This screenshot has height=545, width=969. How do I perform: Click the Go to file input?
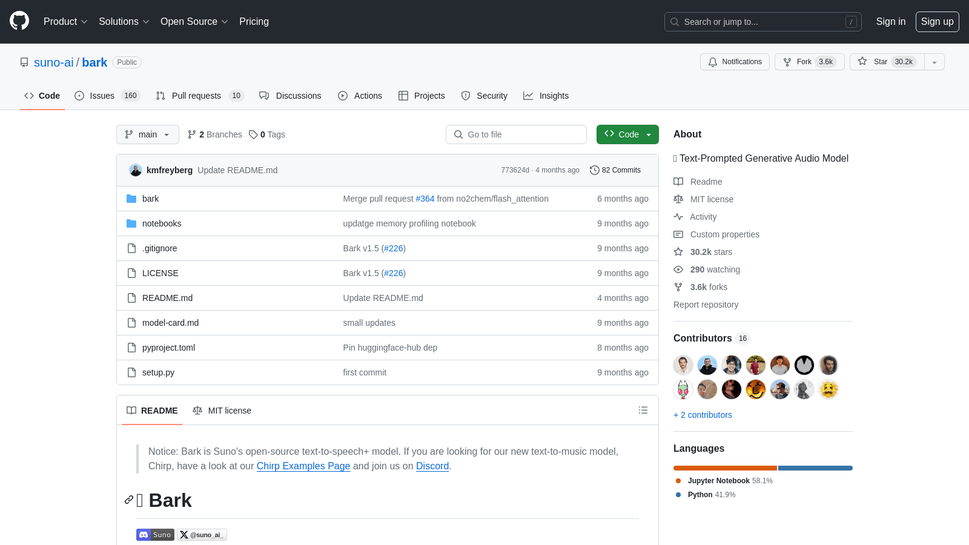pos(516,134)
